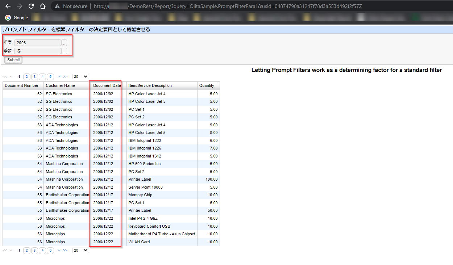Click the 季節 input field showing 冬
The image size is (453, 265).
tap(38, 51)
